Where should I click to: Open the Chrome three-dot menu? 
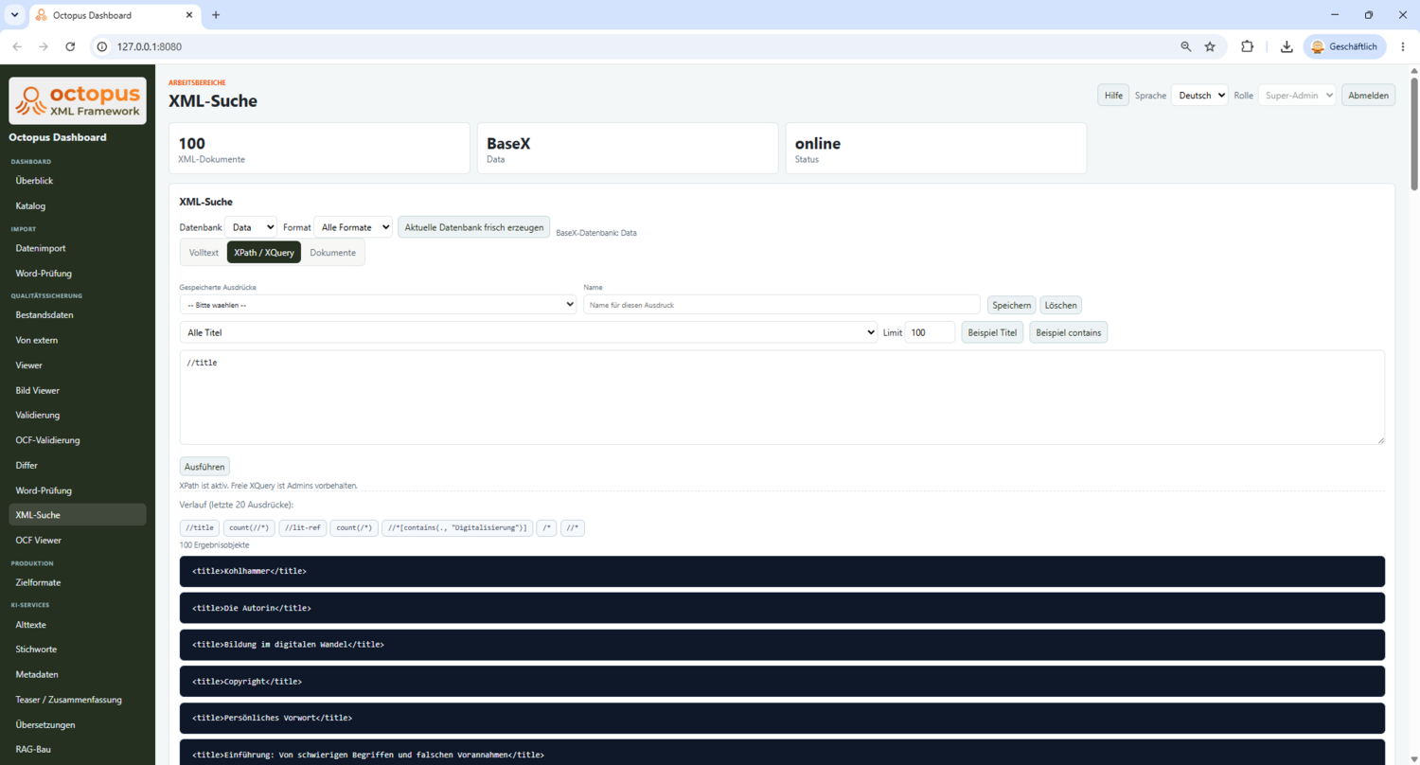(x=1403, y=46)
